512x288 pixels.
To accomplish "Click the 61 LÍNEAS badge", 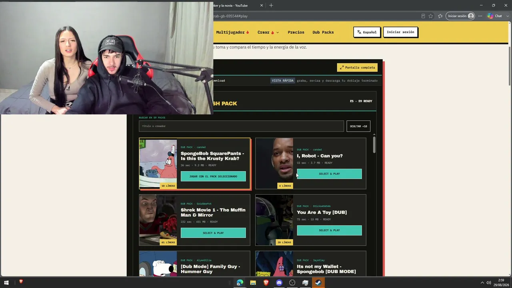I will [168, 242].
